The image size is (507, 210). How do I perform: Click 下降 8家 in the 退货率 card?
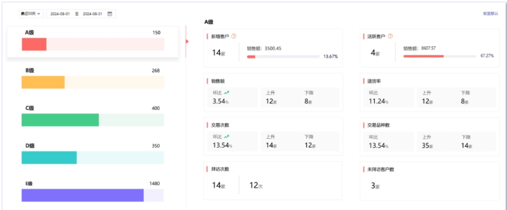[465, 97]
